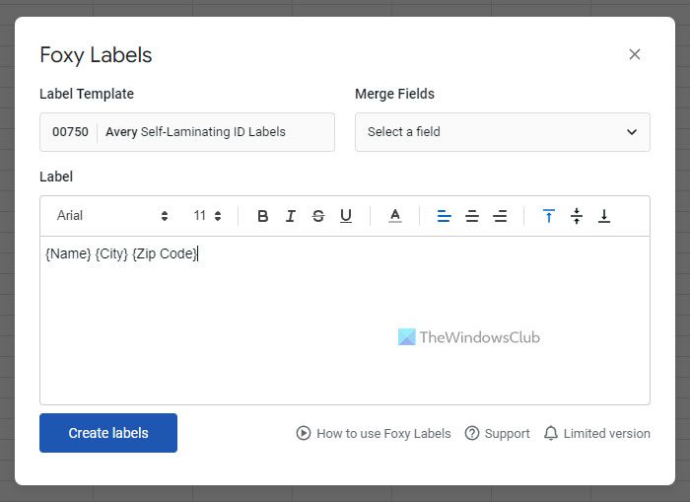Choose the Avery label template field
This screenshot has height=502, width=690.
[187, 132]
